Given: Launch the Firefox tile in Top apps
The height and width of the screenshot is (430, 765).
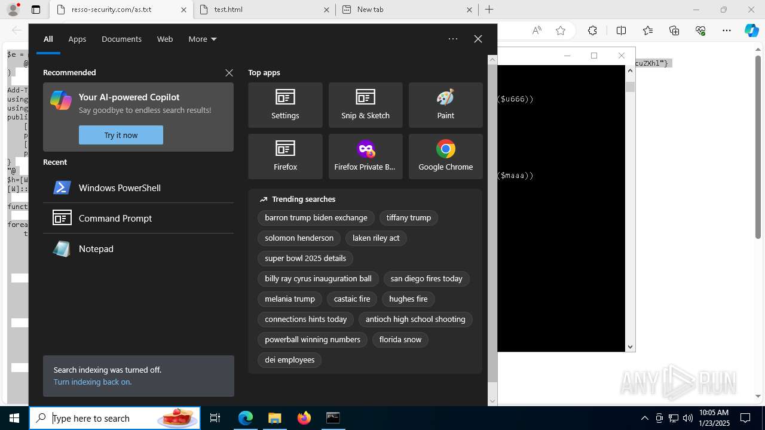Looking at the screenshot, I should tap(285, 156).
